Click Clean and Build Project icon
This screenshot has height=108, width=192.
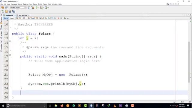click(x=33, y=7)
